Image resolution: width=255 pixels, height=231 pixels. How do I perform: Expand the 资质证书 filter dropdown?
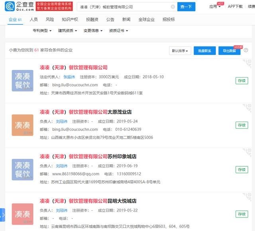(118, 31)
